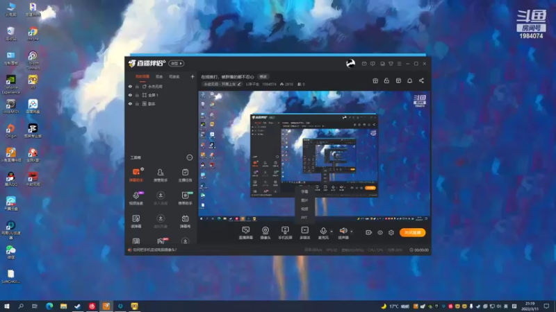Hide the first source layer via its eye icon

[x=130, y=86]
